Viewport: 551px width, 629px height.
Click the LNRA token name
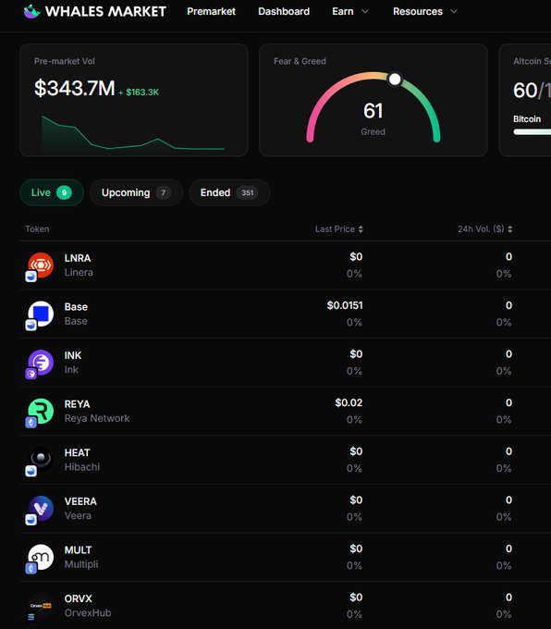(78, 258)
